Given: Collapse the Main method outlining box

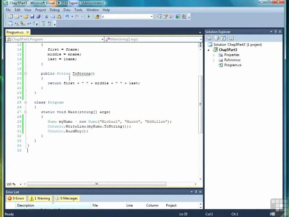Looking at the screenshot, I should coord(26,112).
